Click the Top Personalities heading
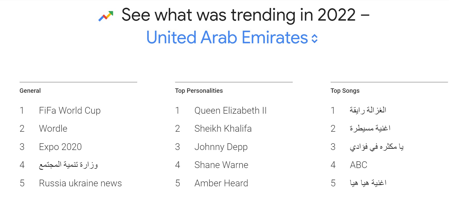The height and width of the screenshot is (201, 449). click(x=199, y=91)
